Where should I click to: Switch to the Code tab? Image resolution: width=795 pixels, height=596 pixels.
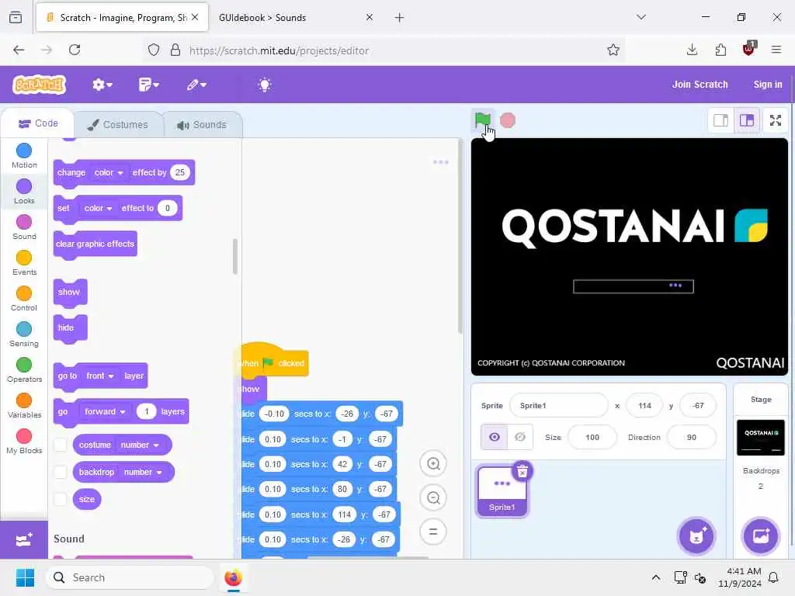pyautogui.click(x=38, y=123)
